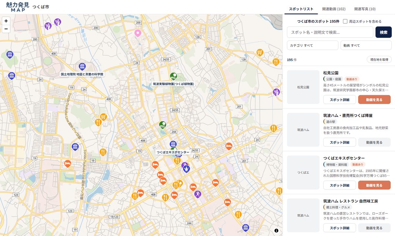The height and width of the screenshot is (236, 395).
Task: Switch to the スポットリスト tab
Action: click(301, 9)
